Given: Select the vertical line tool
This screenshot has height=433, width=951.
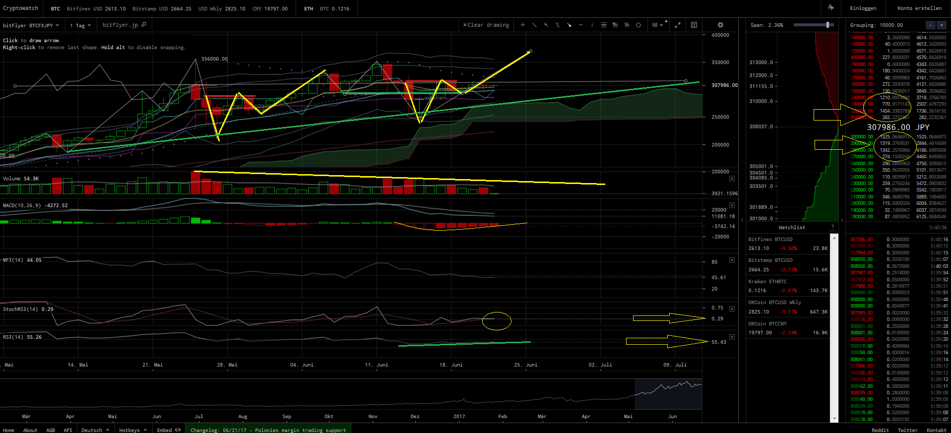Looking at the screenshot, I should point(592,25).
